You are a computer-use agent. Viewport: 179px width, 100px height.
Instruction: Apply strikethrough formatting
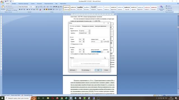click(x=27, y=9)
